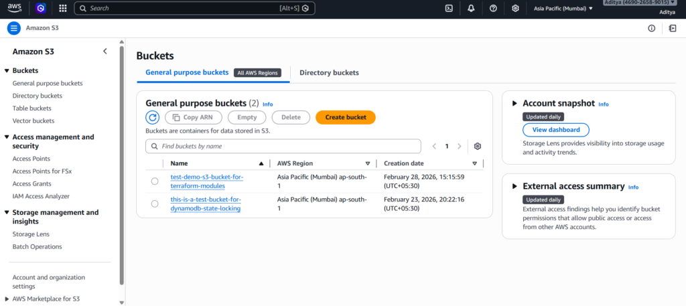
Task: Open the Asia Pacific (Mumbai) region dropdown
Action: point(563,9)
